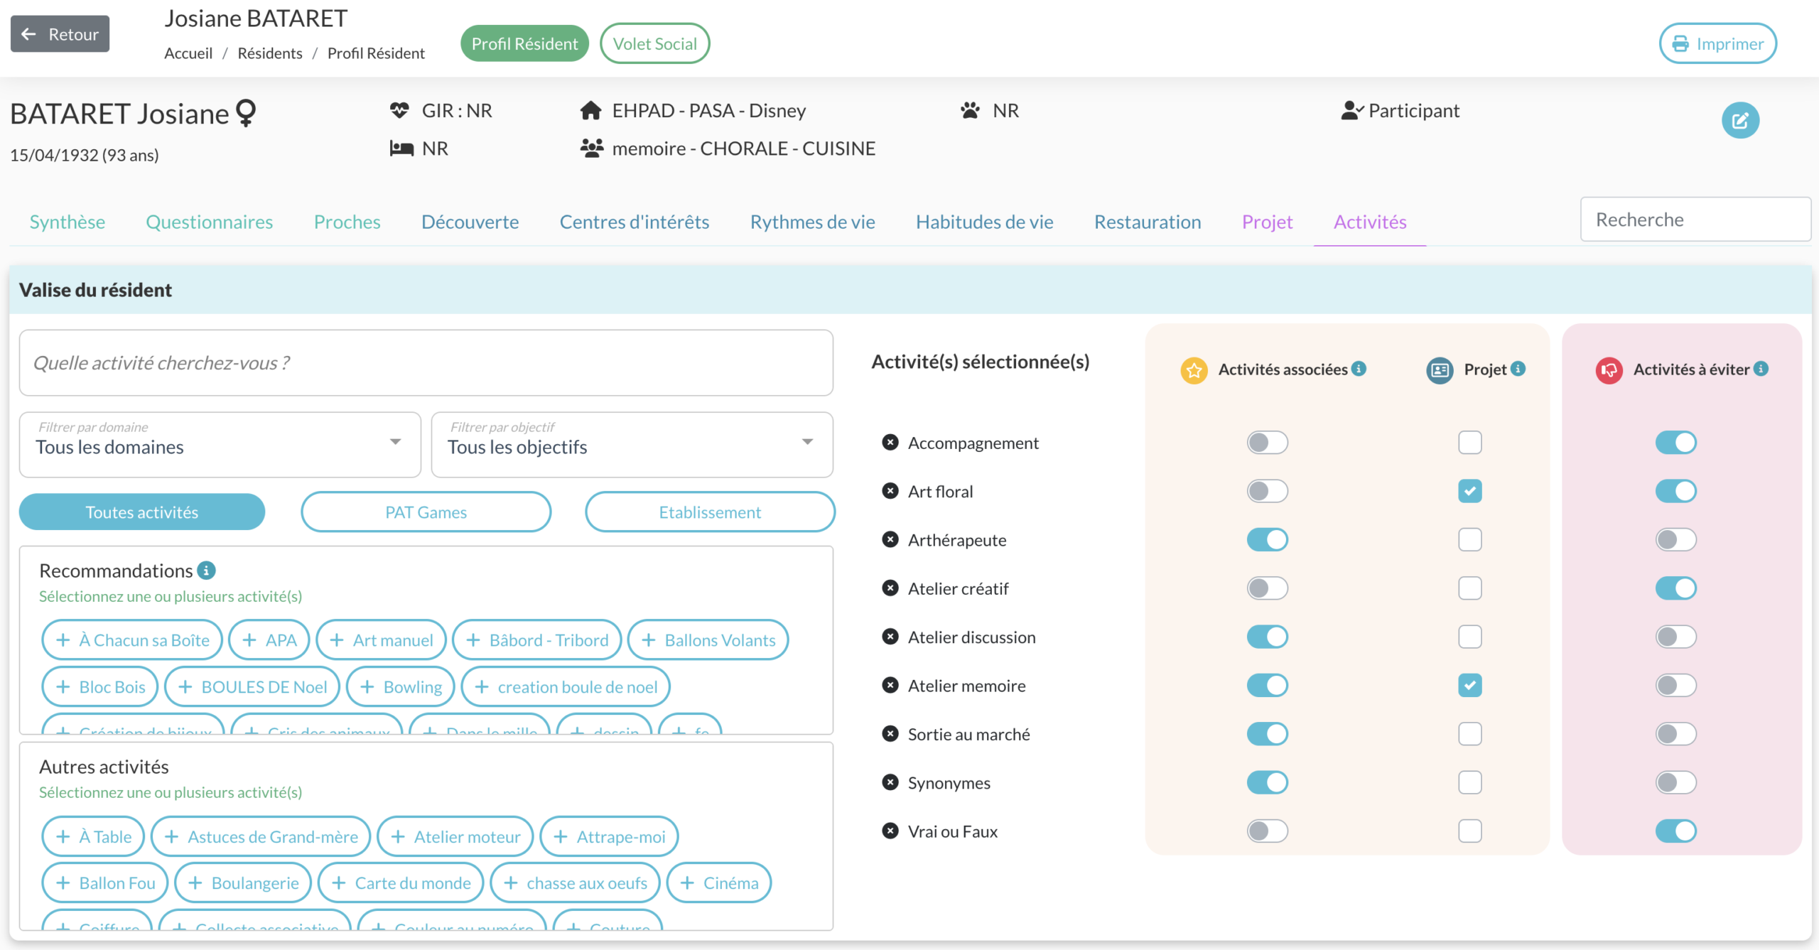Viewport: 1819px width, 950px height.
Task: Turn off Accompagnement à éviter toggle
Action: [1675, 443]
